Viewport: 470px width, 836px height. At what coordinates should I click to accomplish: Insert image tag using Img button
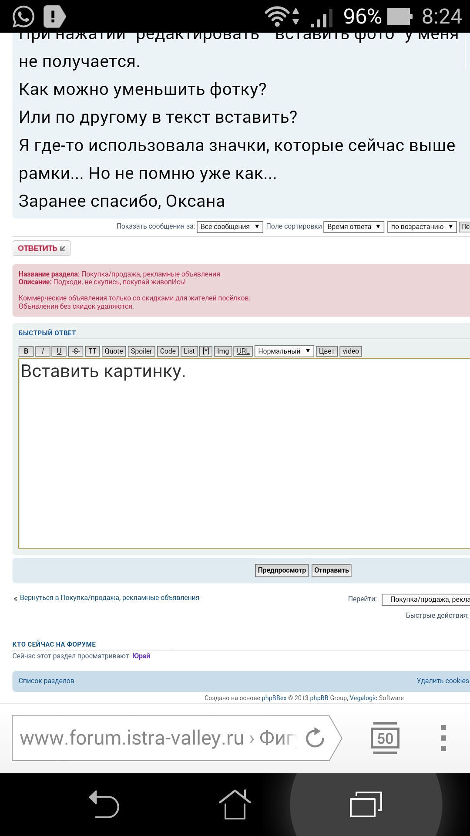pos(223,351)
